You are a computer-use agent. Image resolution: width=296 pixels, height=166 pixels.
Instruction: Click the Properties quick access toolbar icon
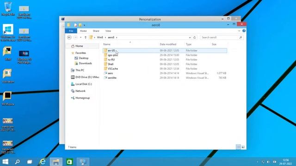[75, 25]
